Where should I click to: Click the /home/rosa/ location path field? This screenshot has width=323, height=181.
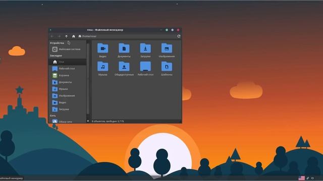(127, 36)
